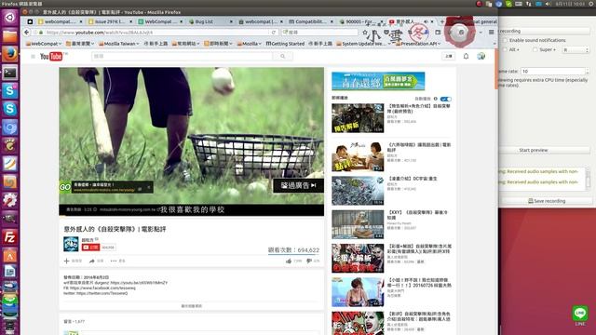Open the Firefox hamburger menu
This screenshot has width=596, height=335.
(x=491, y=33)
